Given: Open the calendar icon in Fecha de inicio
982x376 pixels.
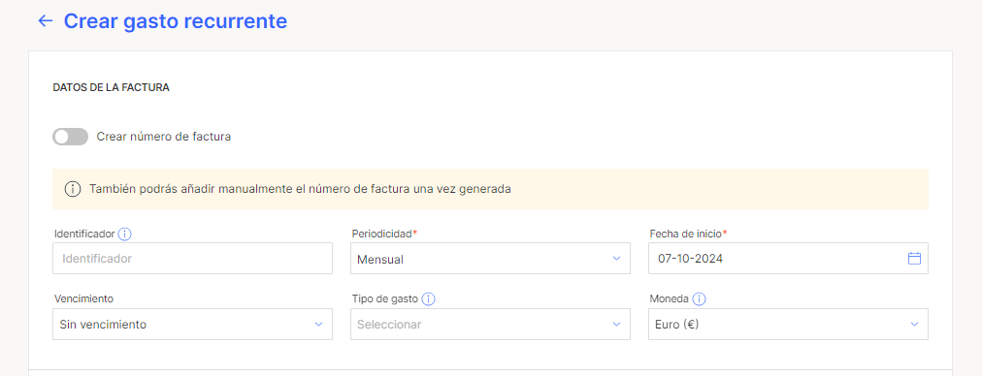Looking at the screenshot, I should pos(914,259).
